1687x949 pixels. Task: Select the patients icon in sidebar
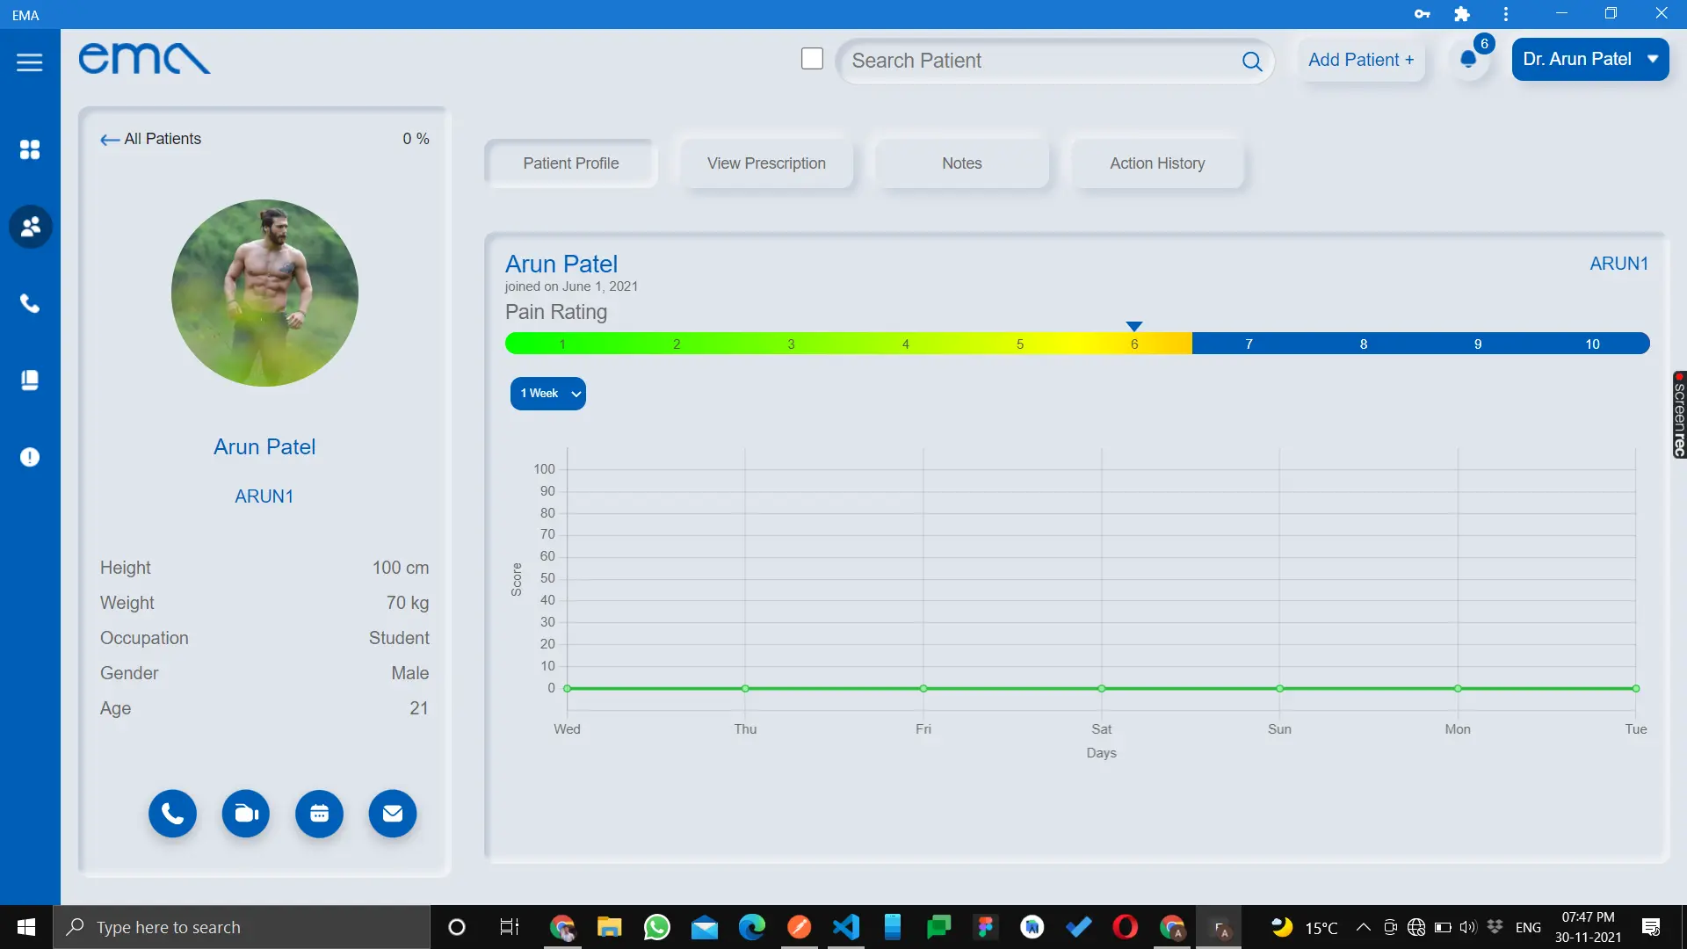click(x=30, y=227)
